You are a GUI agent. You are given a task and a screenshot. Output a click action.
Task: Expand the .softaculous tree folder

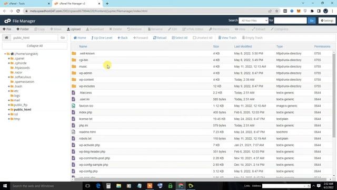pos(9,77)
